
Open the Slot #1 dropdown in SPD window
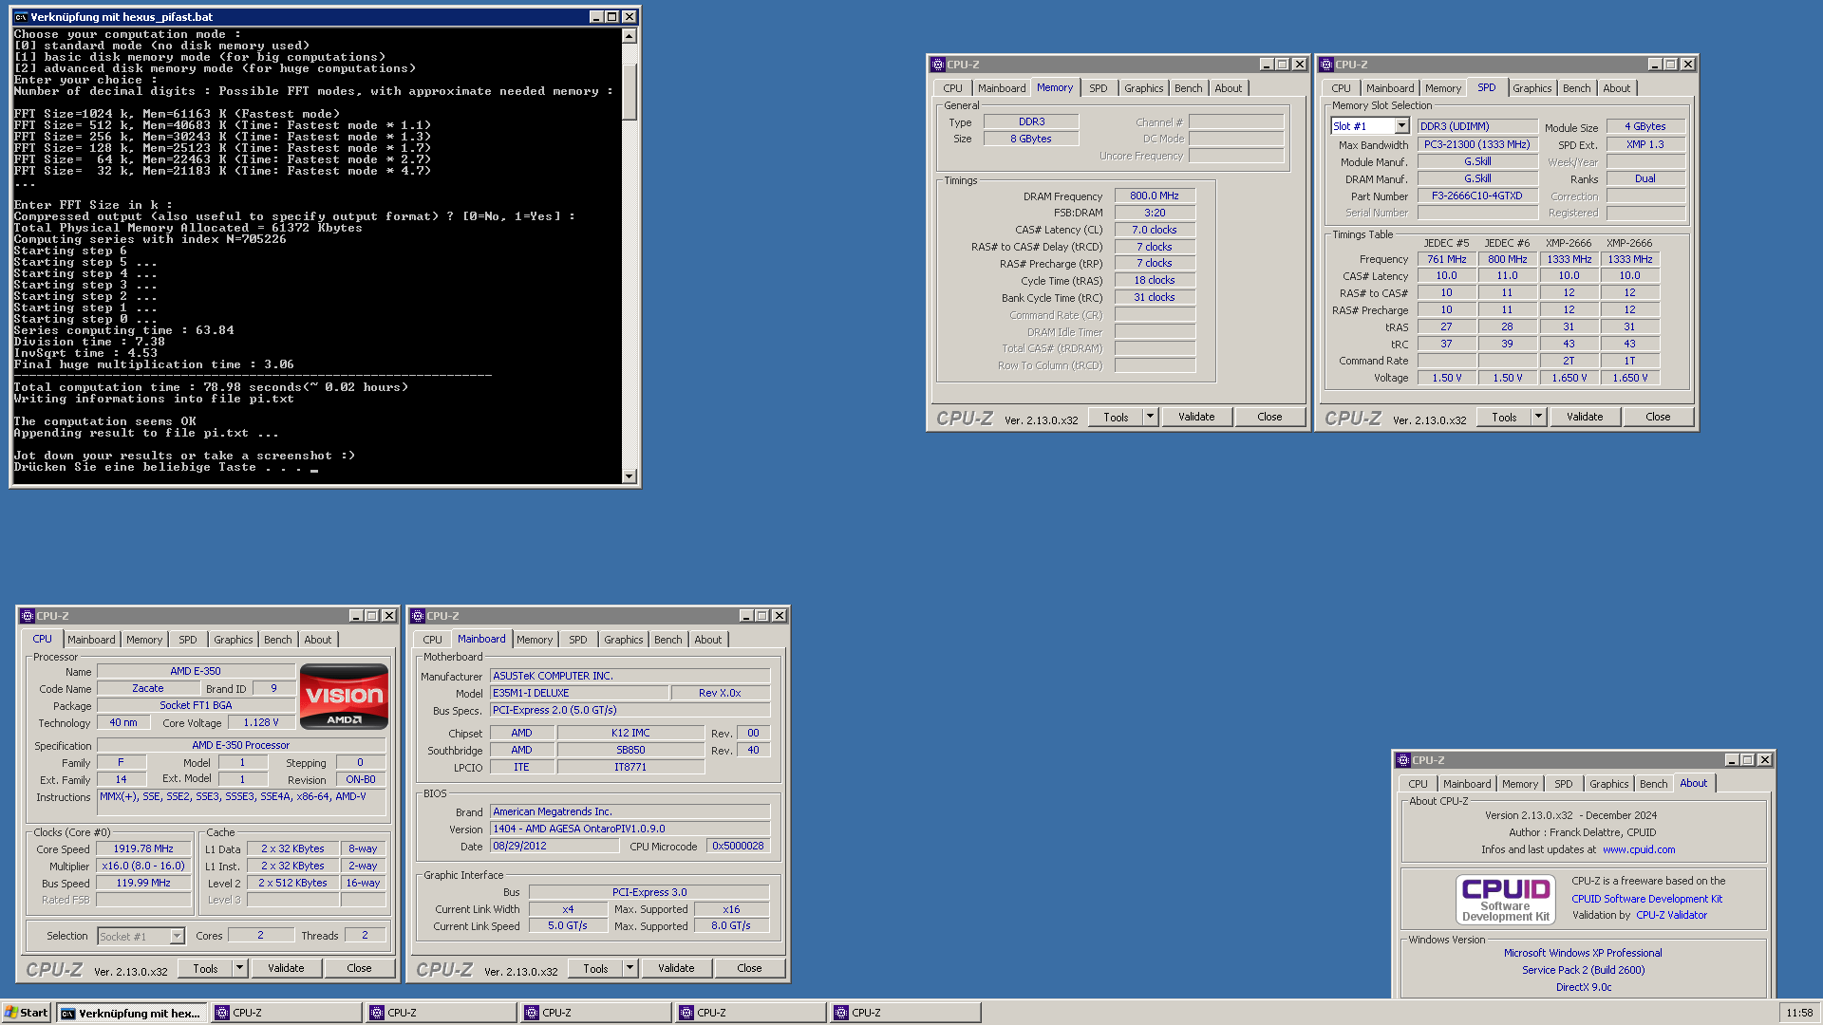click(x=1401, y=126)
